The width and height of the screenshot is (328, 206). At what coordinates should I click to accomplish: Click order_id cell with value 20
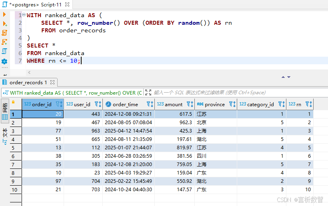pos(43,114)
